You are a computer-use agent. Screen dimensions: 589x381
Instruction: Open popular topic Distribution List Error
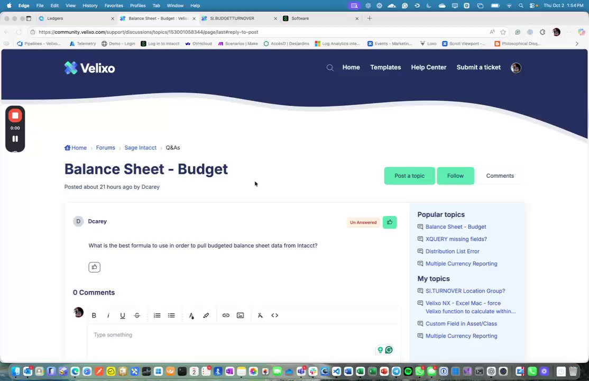452,251
